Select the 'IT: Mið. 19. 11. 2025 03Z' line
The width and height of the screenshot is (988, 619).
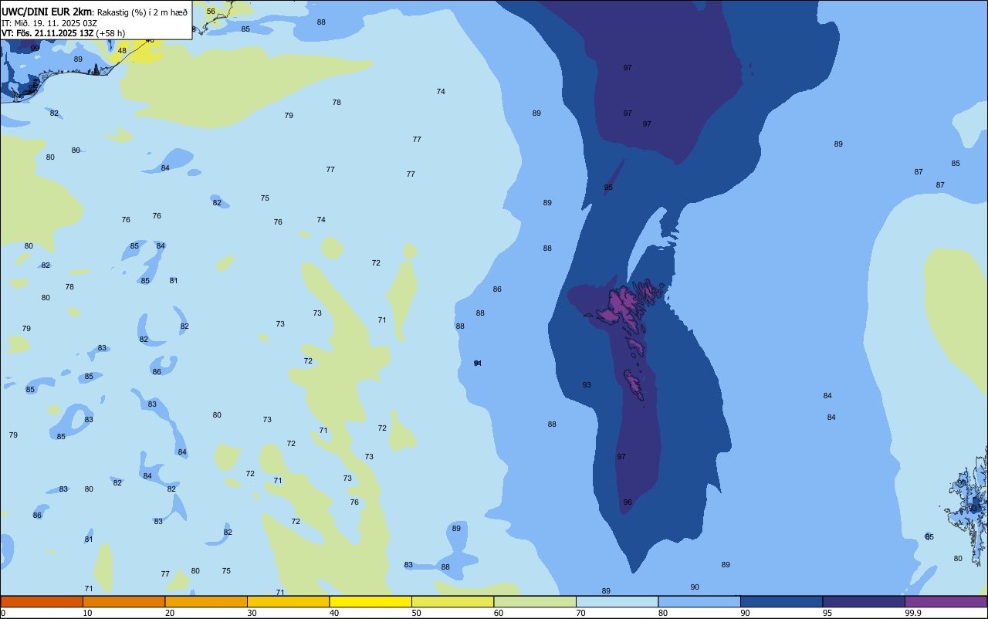point(49,23)
